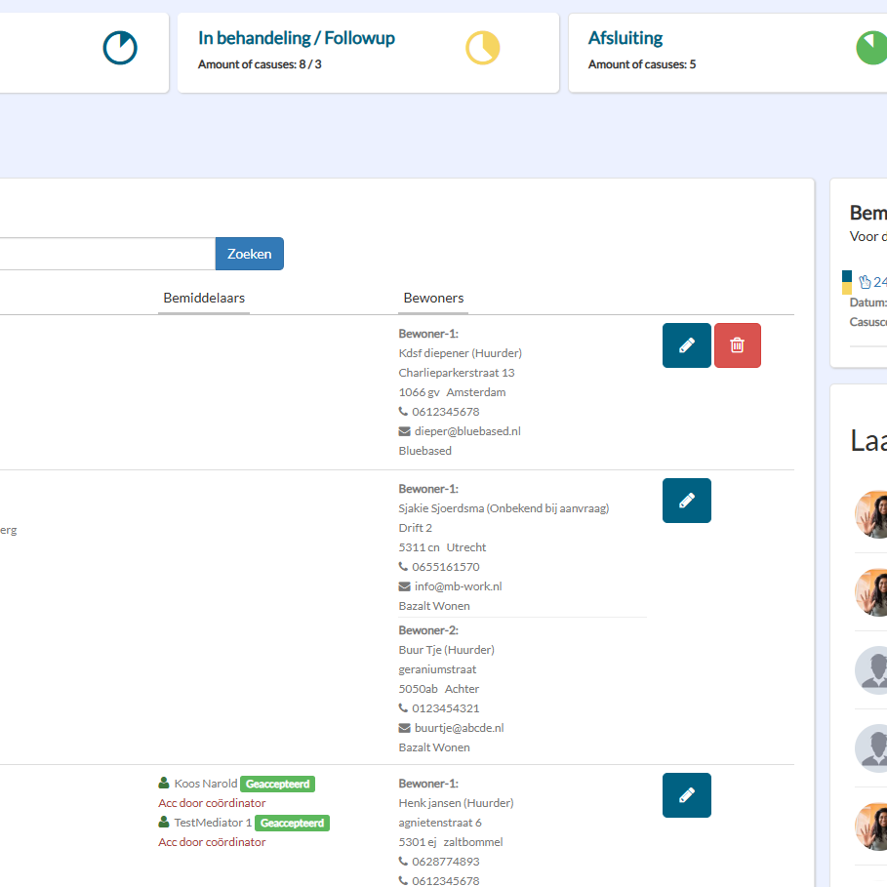The image size is (887, 887).
Task: Click the hand pointer icon in Bem panel
Action: coord(865,281)
